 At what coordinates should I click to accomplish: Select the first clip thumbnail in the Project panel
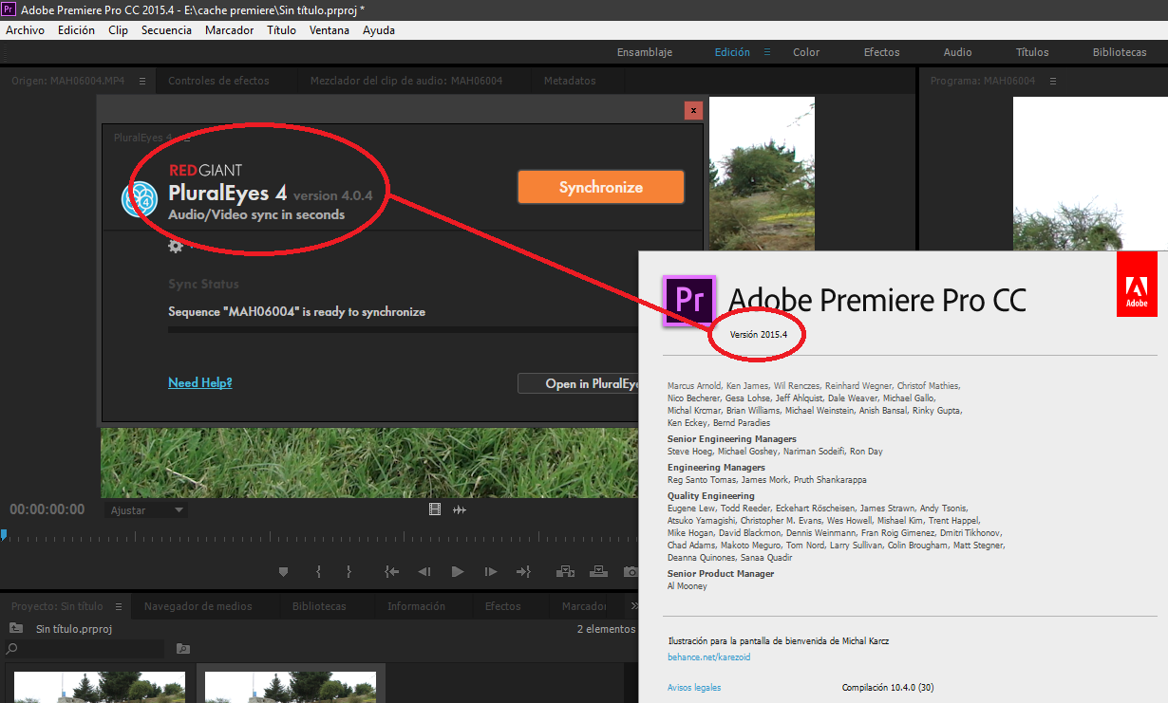point(100,687)
